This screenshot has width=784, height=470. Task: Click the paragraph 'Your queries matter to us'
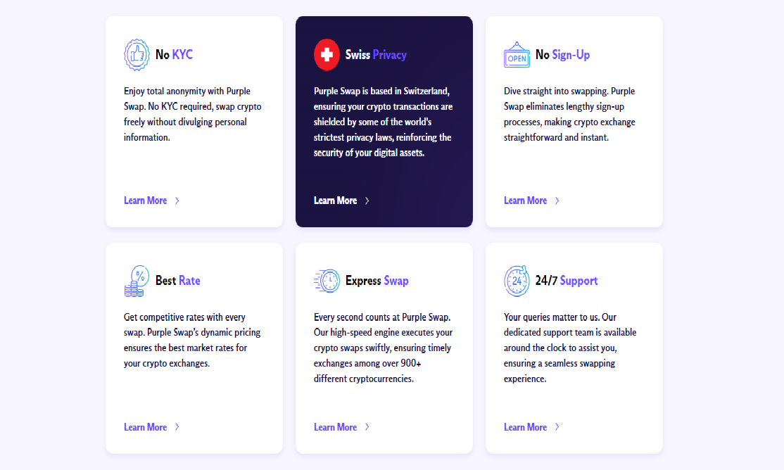pos(570,348)
